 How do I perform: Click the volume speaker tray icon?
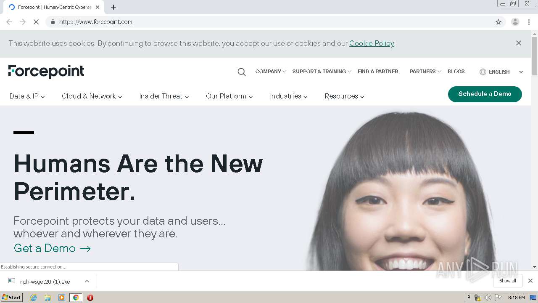coord(488,298)
